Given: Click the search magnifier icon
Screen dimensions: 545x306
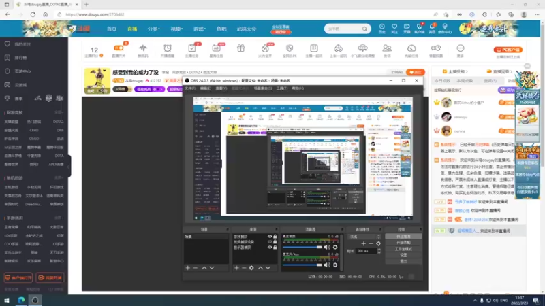Looking at the screenshot, I should 364,29.
